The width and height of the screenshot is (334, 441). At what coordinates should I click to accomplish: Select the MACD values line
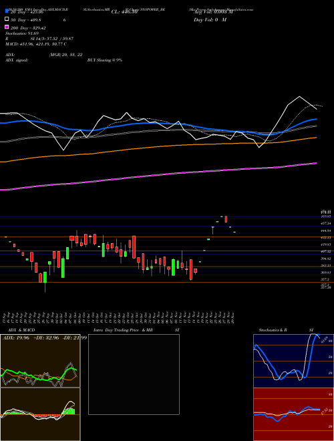click(36, 44)
